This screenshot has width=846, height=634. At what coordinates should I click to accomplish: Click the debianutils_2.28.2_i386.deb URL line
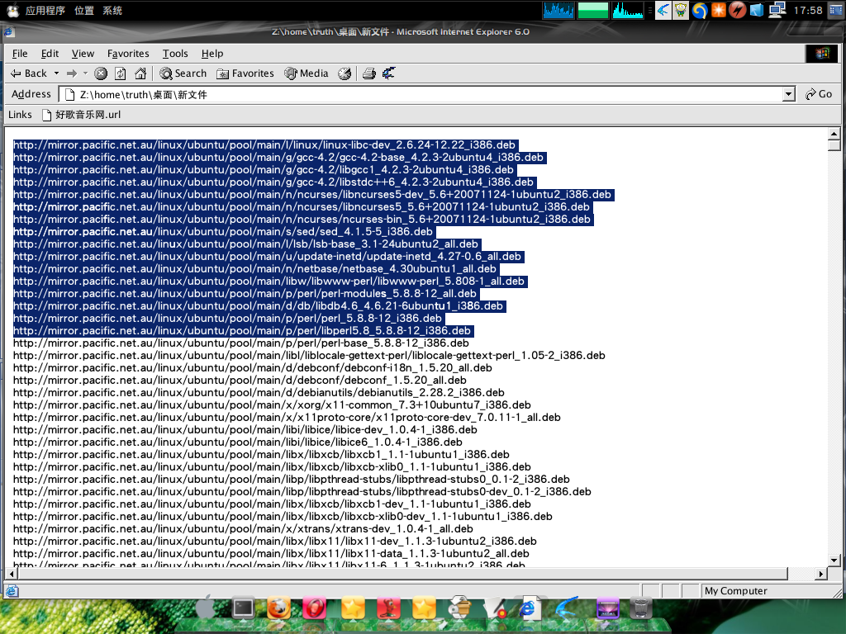pyautogui.click(x=259, y=392)
